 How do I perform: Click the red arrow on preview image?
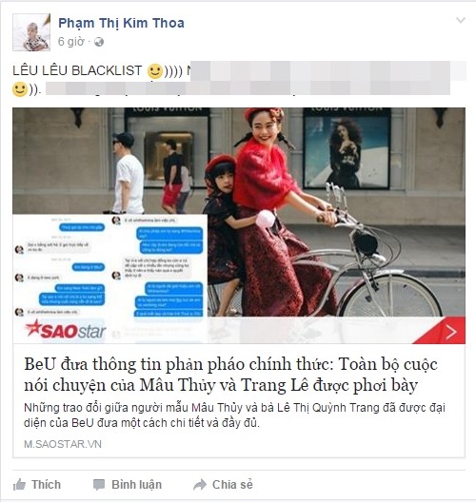point(451,332)
